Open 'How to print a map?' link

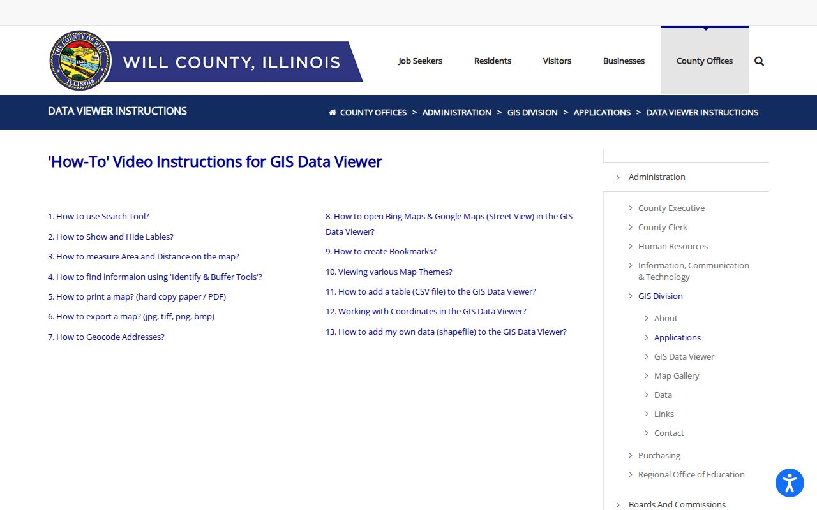(x=137, y=296)
